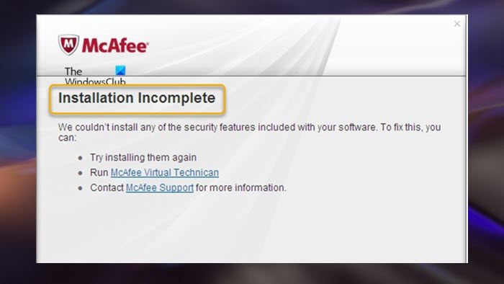This screenshot has width=504, height=284.
Task: Click the bullet before Run McAfee Virtual Technican
Action: click(x=81, y=173)
